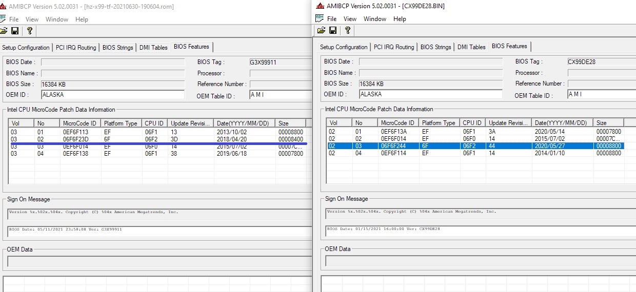Image resolution: width=636 pixels, height=292 pixels.
Task: Click the Help question mark icon in left window
Action: pos(30,31)
